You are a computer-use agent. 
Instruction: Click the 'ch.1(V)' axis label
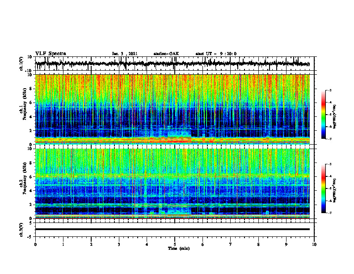(21, 64)
